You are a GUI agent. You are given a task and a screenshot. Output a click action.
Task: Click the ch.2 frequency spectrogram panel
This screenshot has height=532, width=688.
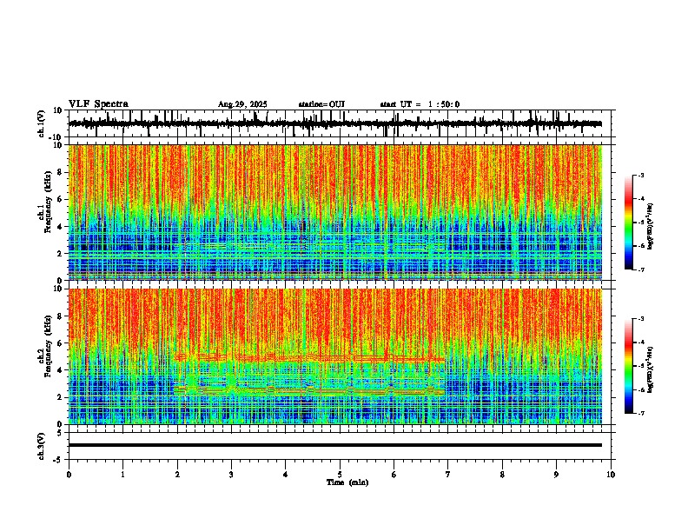335,356
